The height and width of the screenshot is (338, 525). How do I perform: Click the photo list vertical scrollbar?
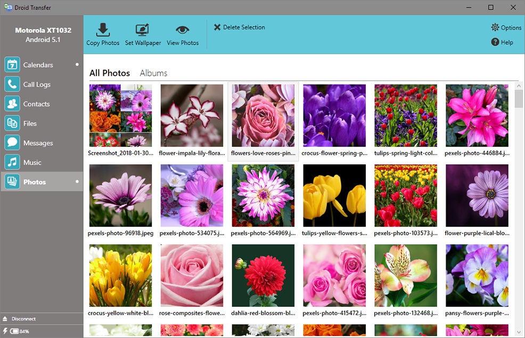click(x=519, y=213)
